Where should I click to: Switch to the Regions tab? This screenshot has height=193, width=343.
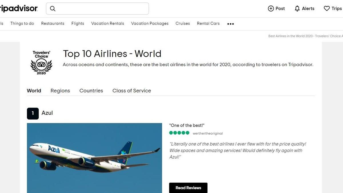60,91
